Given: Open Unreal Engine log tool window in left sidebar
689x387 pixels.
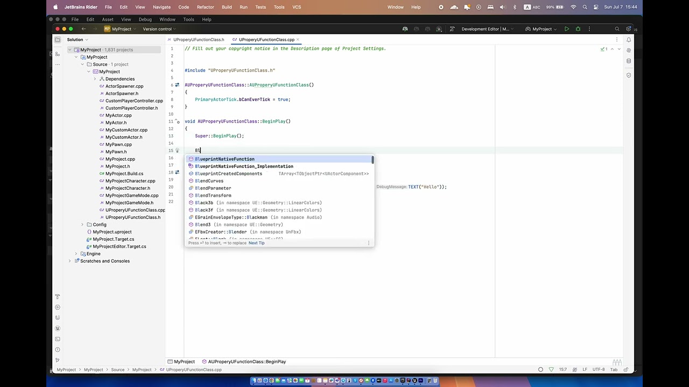Looking at the screenshot, I should (58, 328).
